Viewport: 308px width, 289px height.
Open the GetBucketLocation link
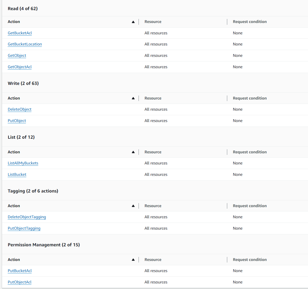(25, 44)
